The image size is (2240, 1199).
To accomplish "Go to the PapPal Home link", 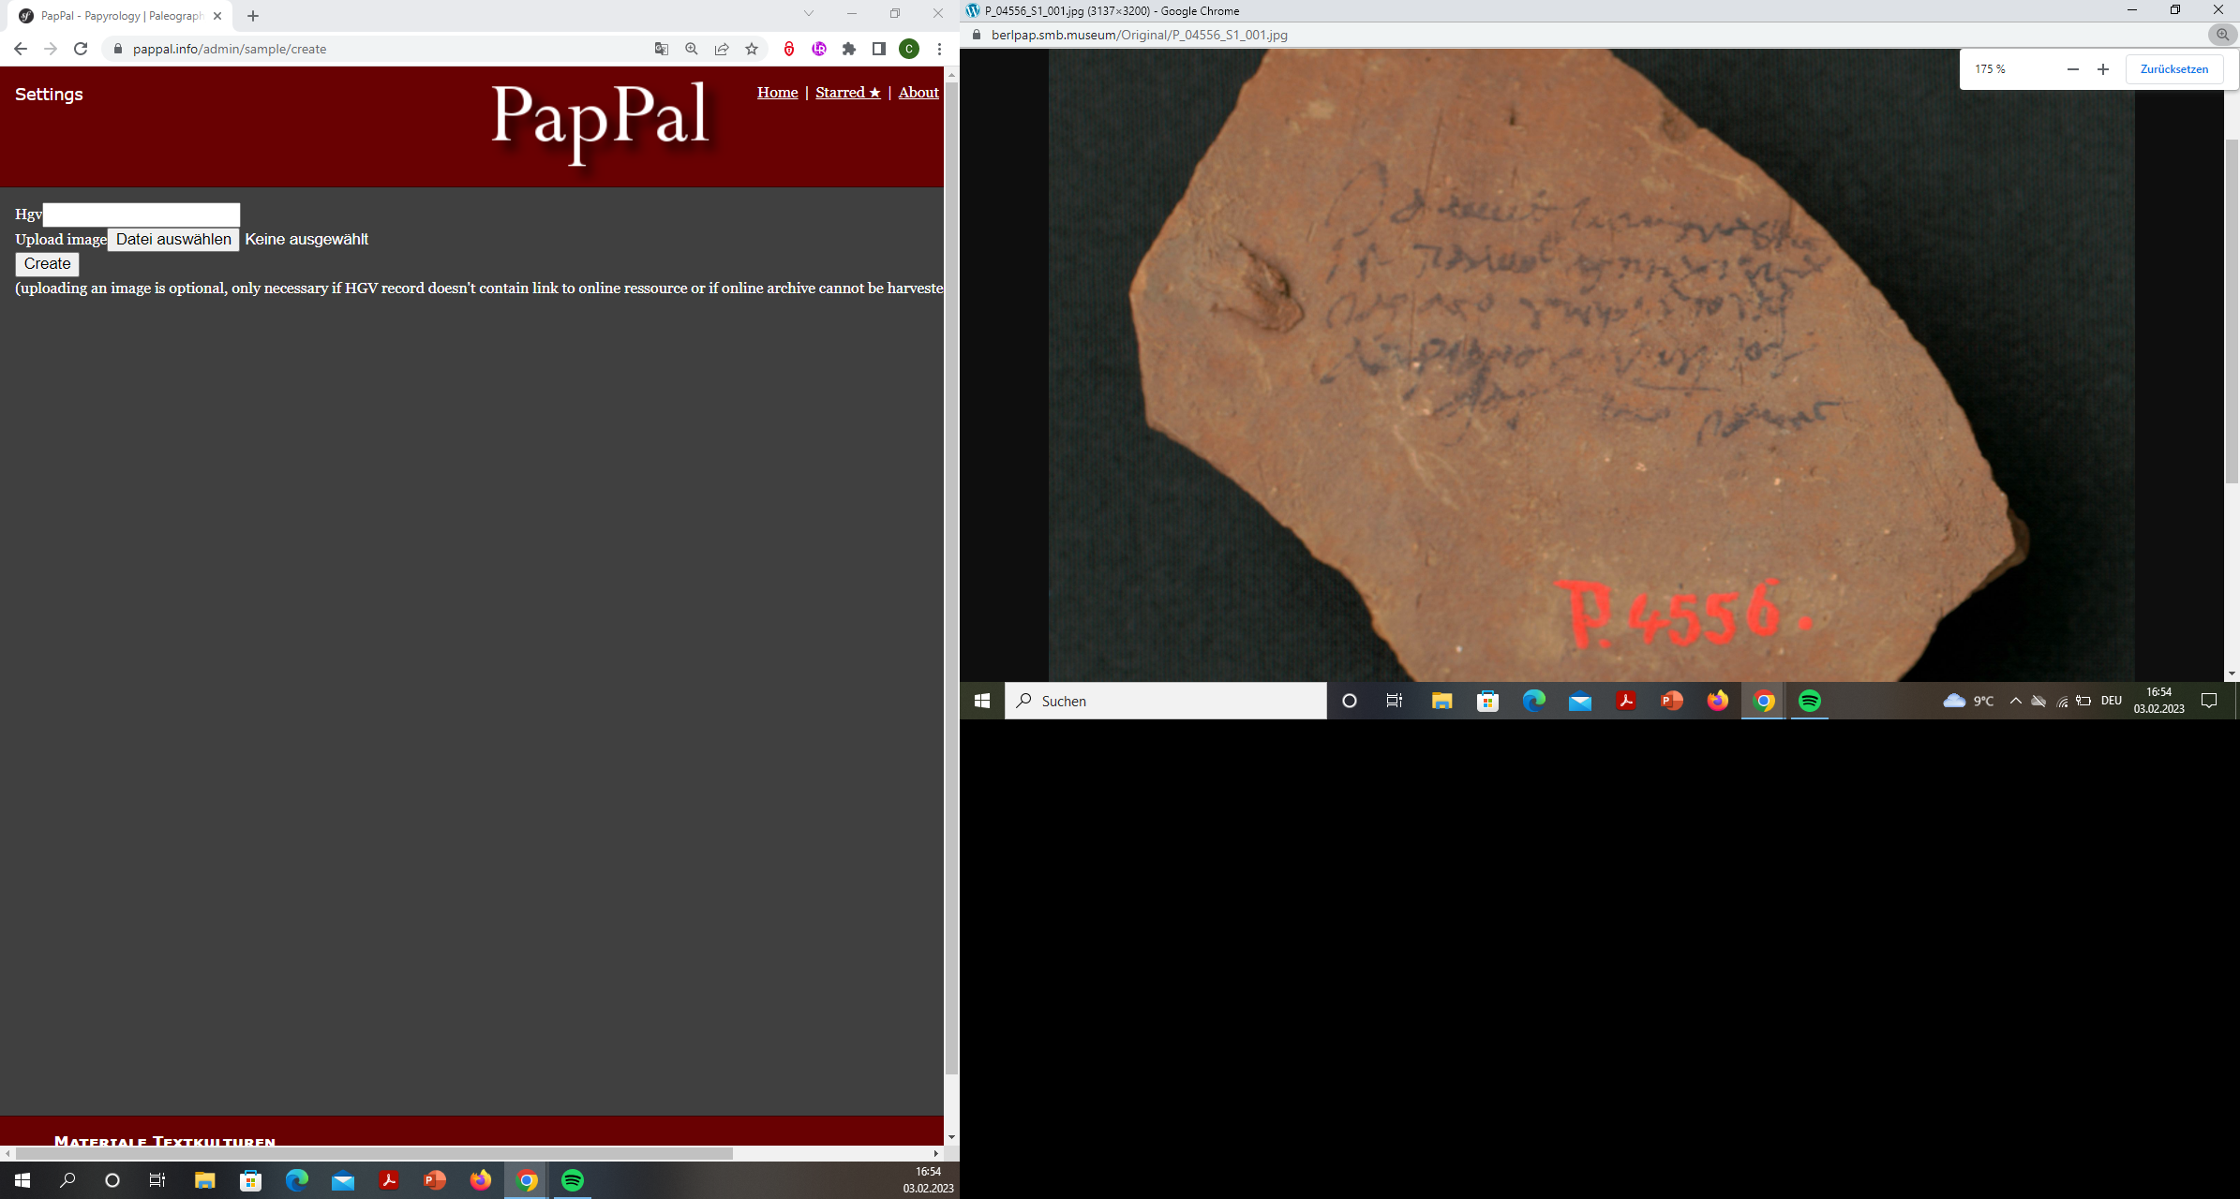I will click(778, 92).
